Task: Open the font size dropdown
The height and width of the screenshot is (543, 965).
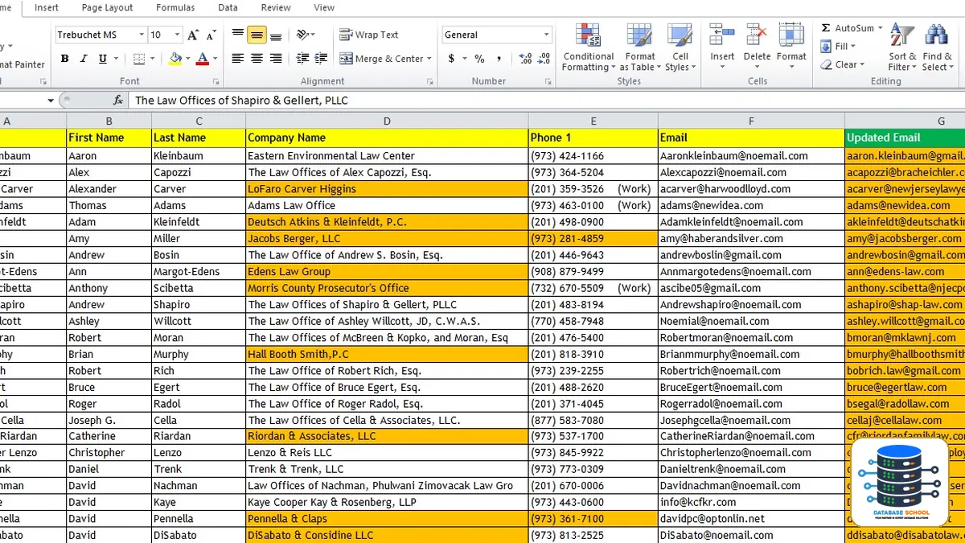Action: pyautogui.click(x=177, y=35)
